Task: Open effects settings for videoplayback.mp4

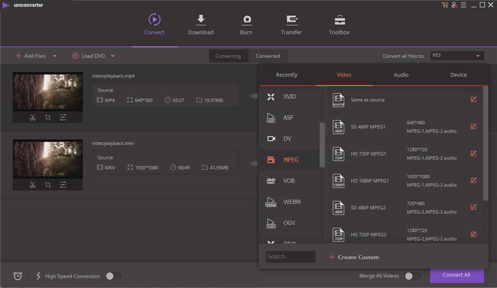Action: (63, 117)
